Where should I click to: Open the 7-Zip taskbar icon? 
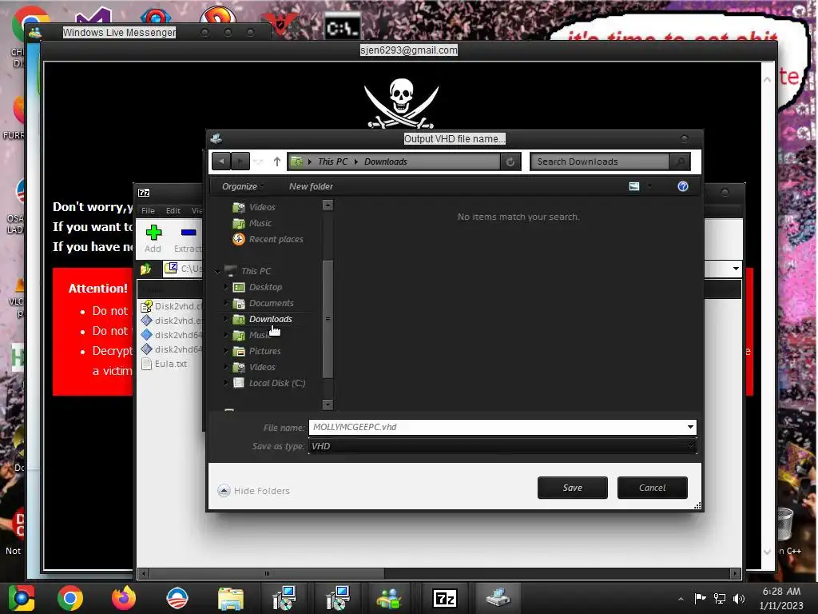pos(444,598)
